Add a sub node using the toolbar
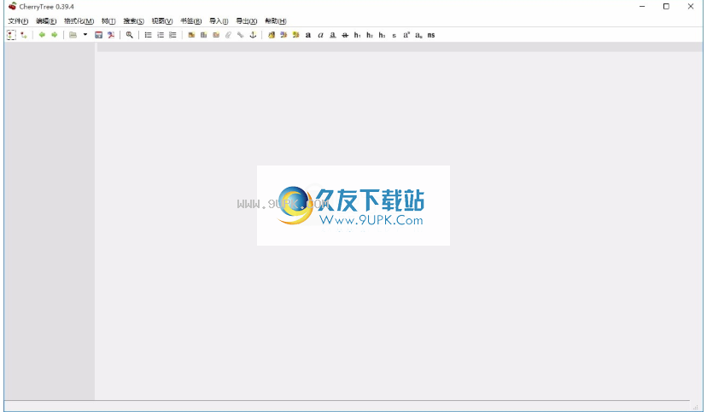The width and height of the screenshot is (707, 412). [x=24, y=35]
